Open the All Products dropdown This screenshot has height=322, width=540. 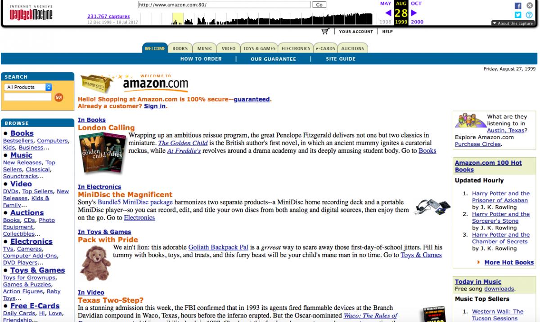[x=28, y=87]
